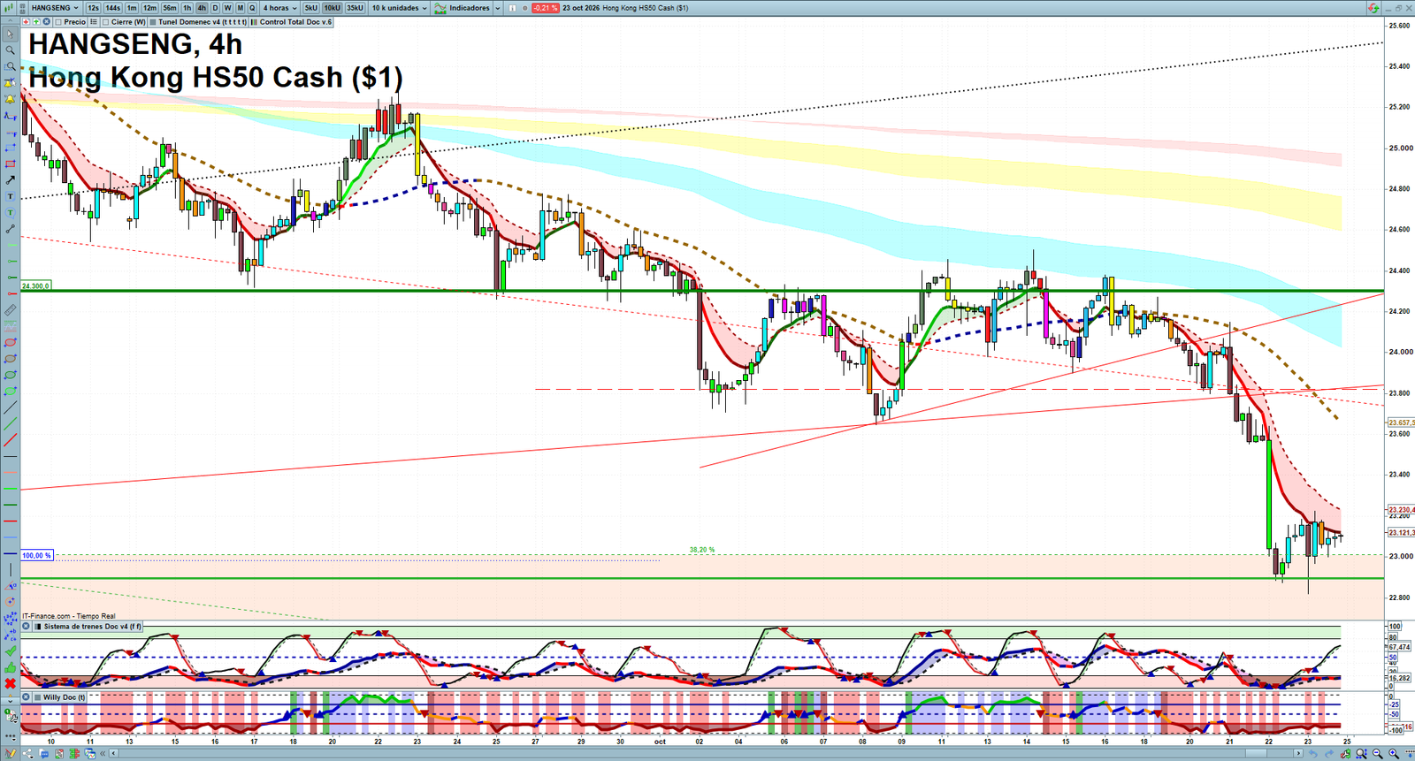
Task: Pick the yellow bell alert tool
Action: point(10,99)
